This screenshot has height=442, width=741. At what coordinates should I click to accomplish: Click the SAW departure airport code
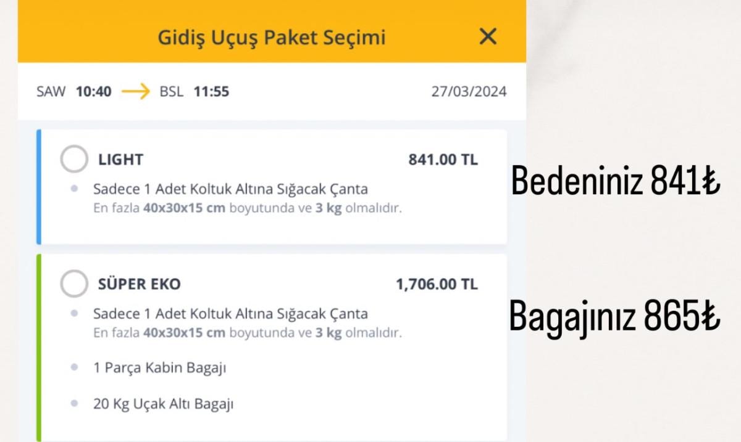click(x=51, y=92)
